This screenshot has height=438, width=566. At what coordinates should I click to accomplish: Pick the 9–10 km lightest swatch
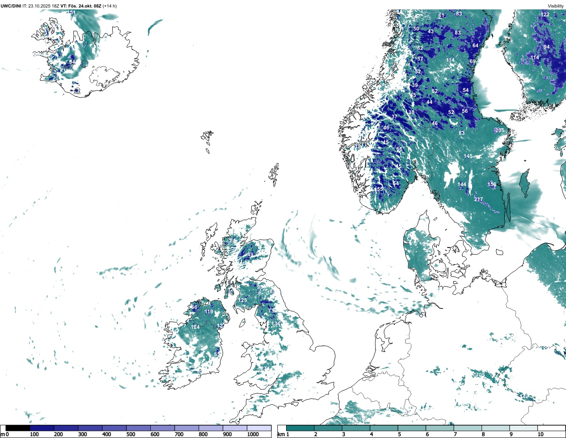(x=524, y=428)
